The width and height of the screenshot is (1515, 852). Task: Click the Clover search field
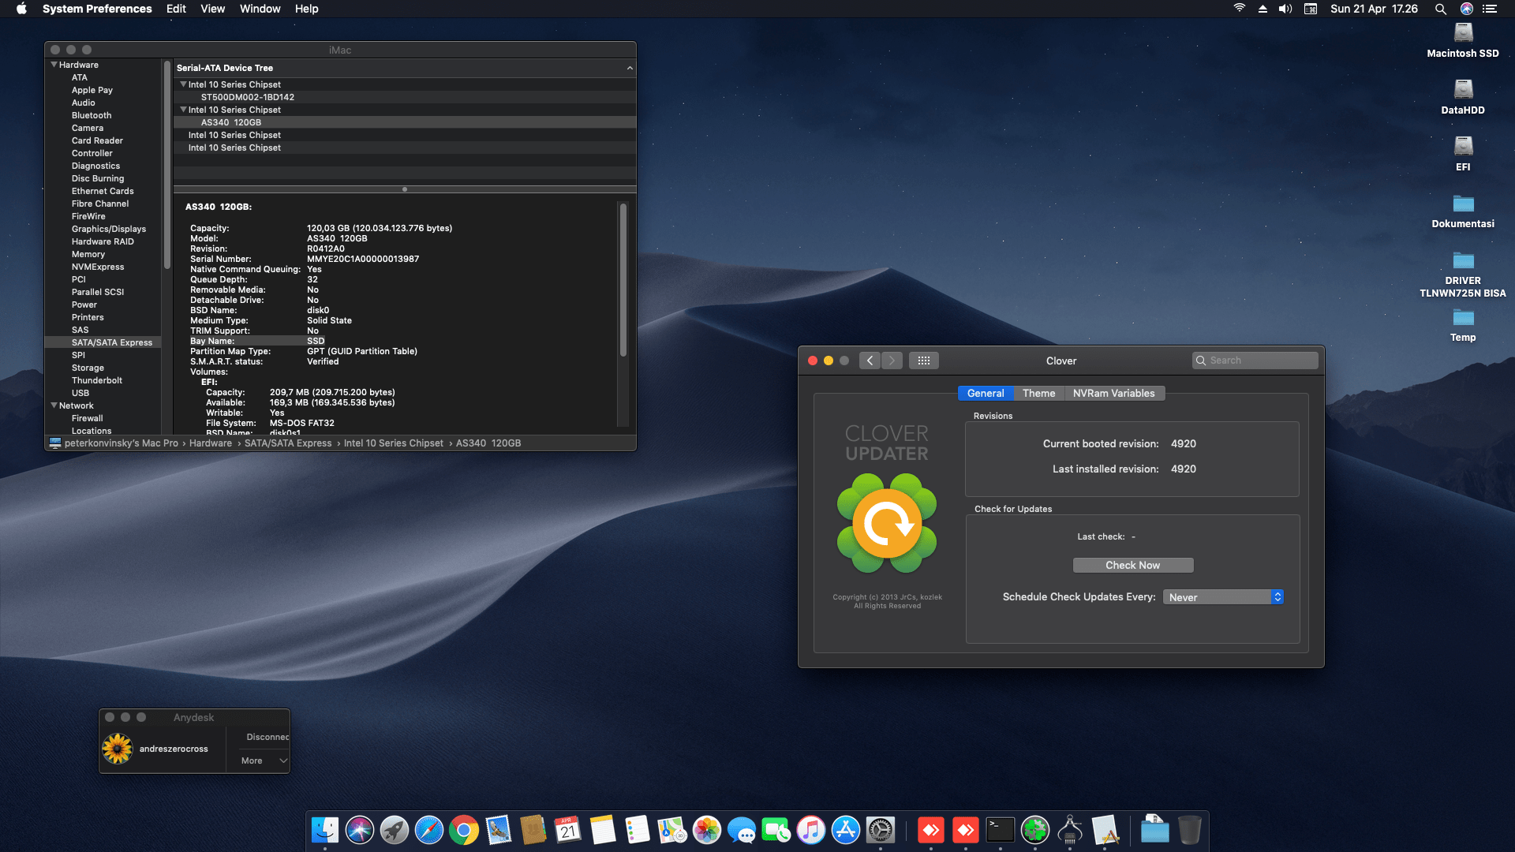(1261, 361)
